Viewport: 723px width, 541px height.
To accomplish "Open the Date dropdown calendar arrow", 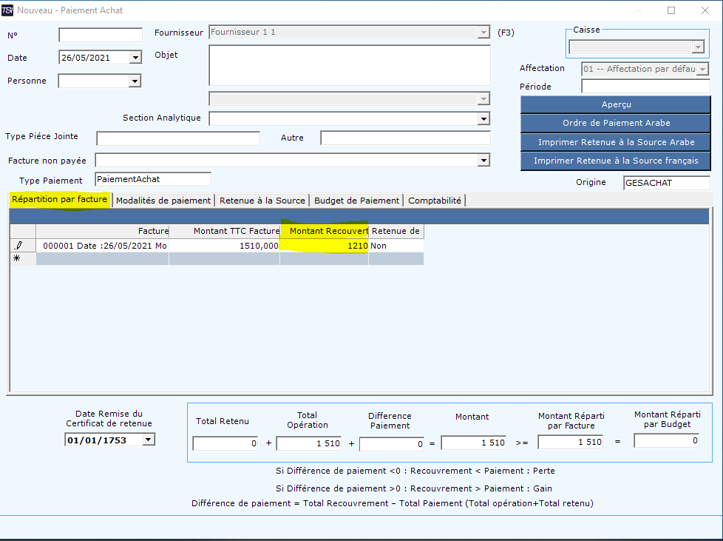I will pyautogui.click(x=135, y=58).
